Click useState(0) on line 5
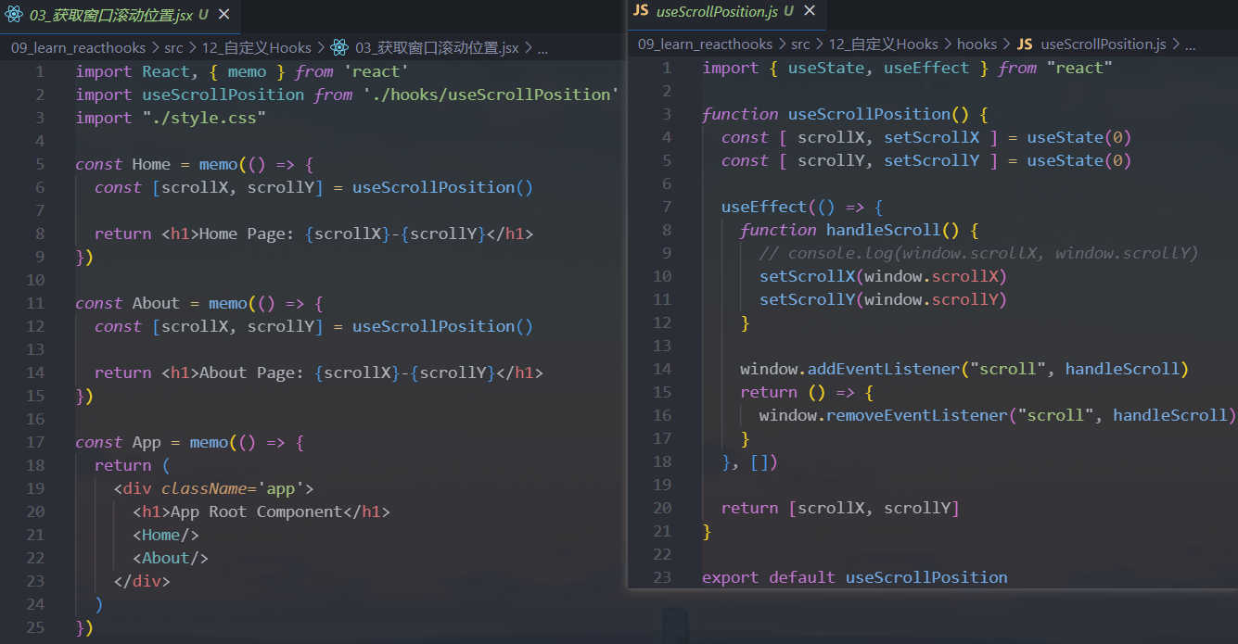 pyautogui.click(x=1079, y=160)
